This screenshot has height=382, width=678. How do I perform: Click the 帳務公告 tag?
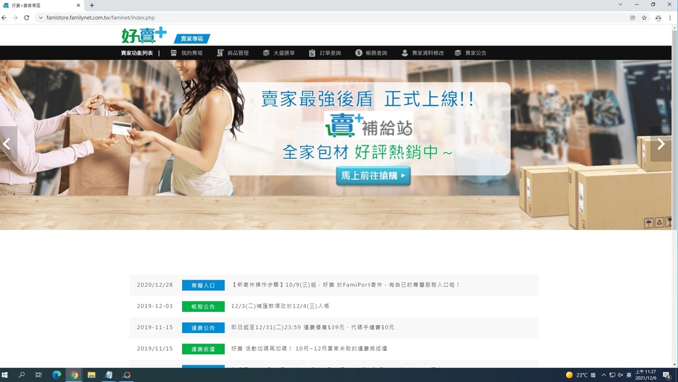pos(203,307)
